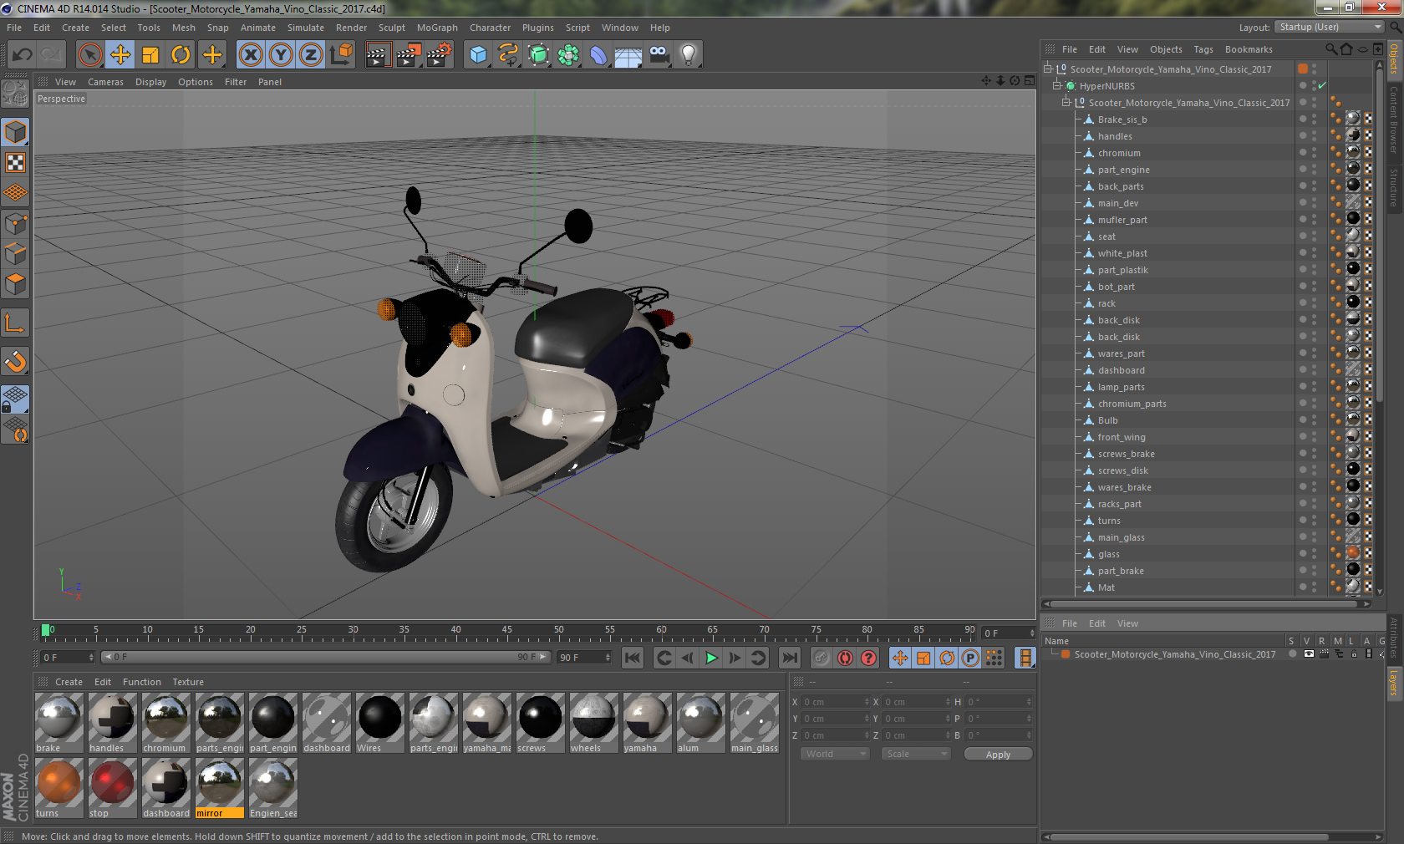Activate the Move tool in top toolbar
Image resolution: width=1404 pixels, height=844 pixels.
coord(120,55)
